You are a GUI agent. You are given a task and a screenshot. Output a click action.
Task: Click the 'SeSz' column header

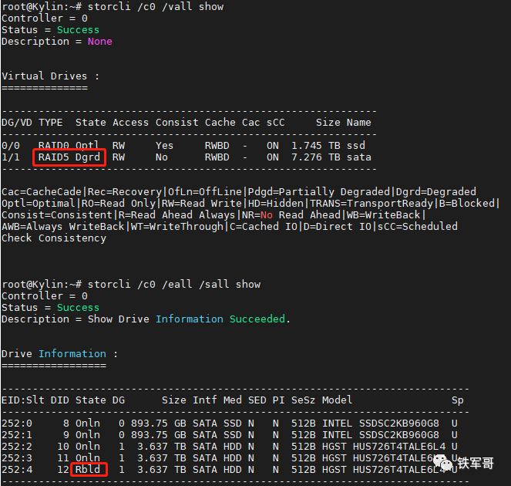(x=304, y=400)
